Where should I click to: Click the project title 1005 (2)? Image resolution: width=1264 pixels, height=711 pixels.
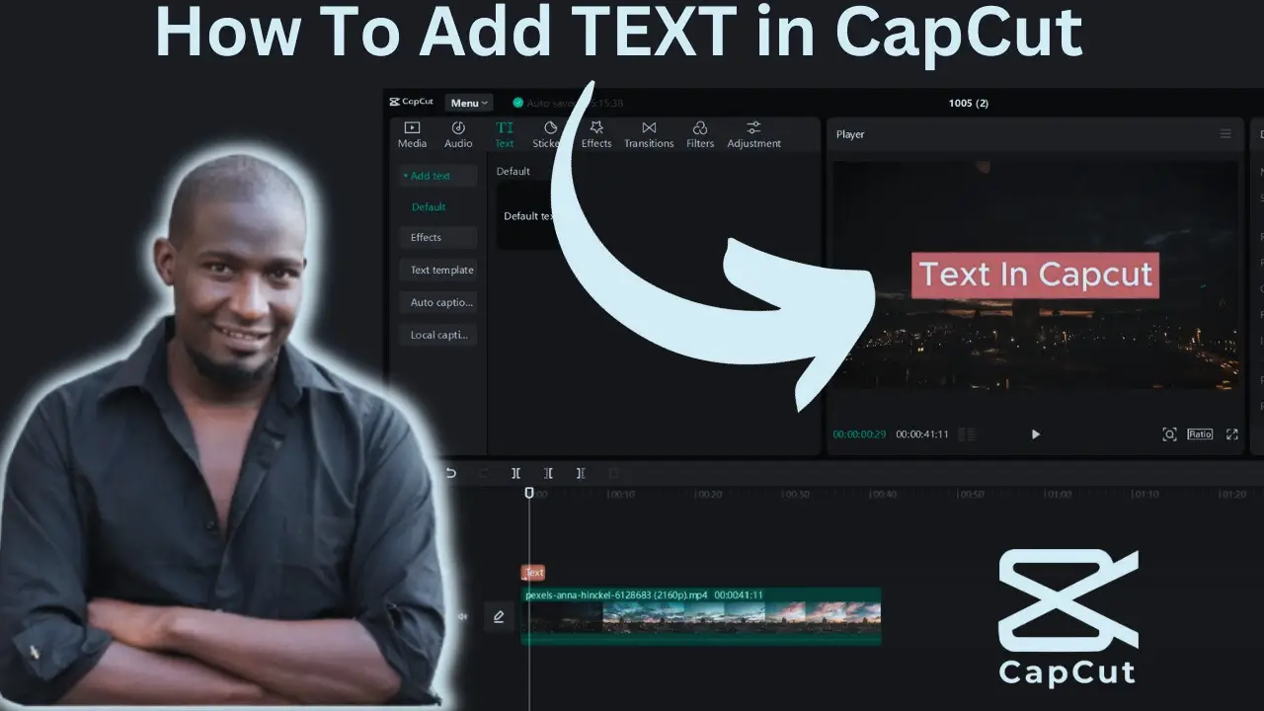coord(969,103)
